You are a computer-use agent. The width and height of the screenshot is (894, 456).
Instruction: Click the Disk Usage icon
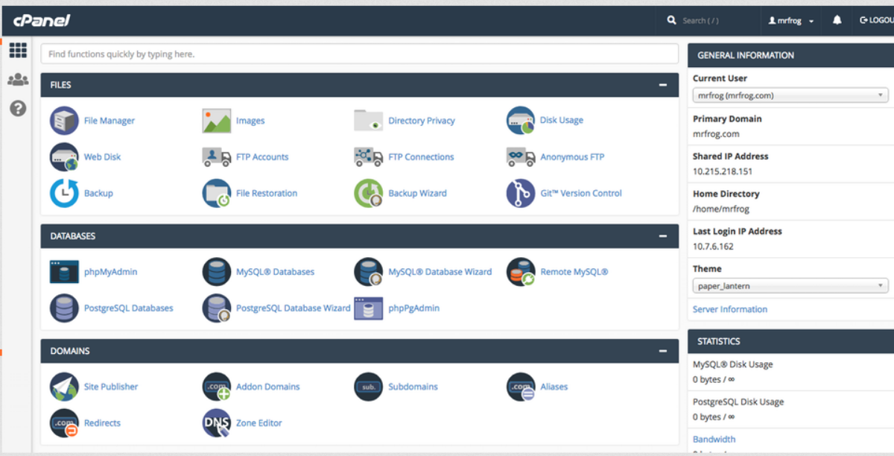(x=521, y=120)
